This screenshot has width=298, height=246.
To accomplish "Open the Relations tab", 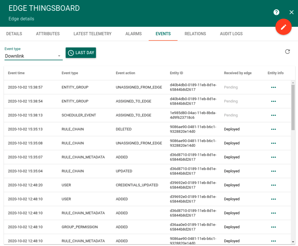I will (195, 34).
